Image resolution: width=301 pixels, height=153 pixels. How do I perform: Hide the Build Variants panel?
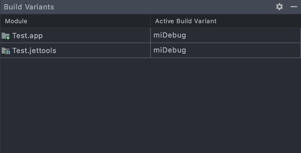294,7
